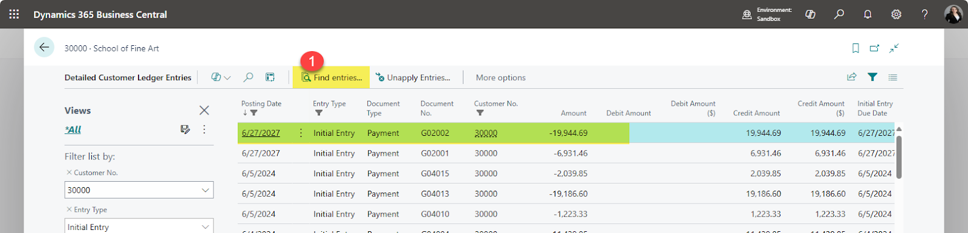Go back with the back arrow
This screenshot has height=233, width=968.
pos(44,47)
